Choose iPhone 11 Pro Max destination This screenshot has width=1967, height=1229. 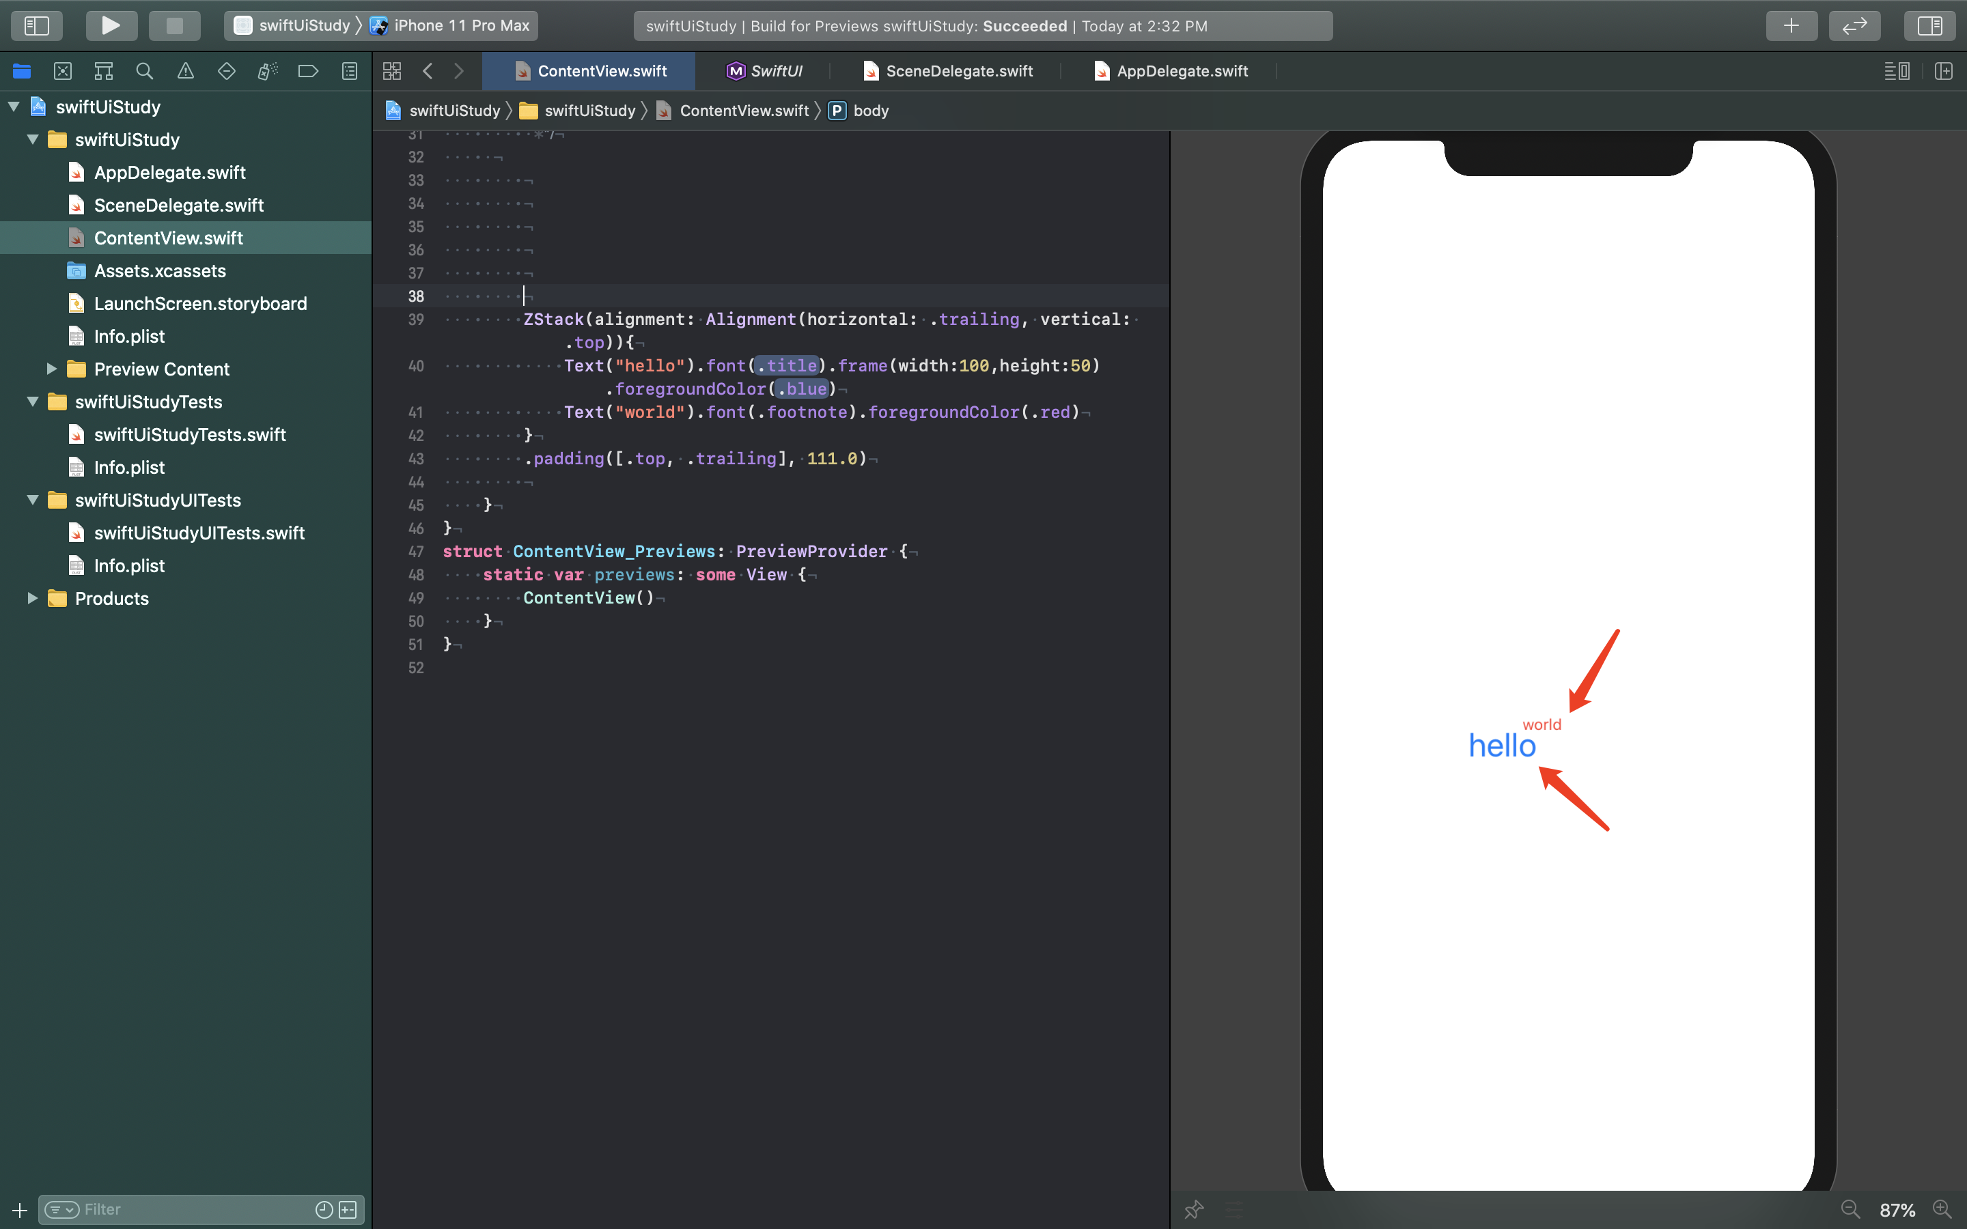(x=450, y=25)
